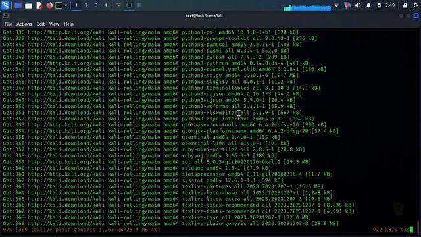
Task: Open the terminal emulator launcher icon
Action: pyautogui.click(x=59, y=5)
